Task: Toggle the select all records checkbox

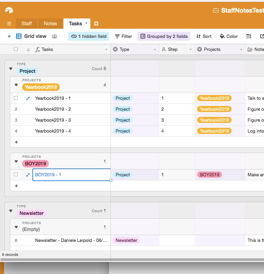Action: (16, 49)
